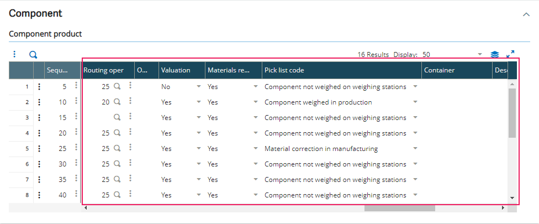
Task: Click the Container column header
Action: [456, 70]
